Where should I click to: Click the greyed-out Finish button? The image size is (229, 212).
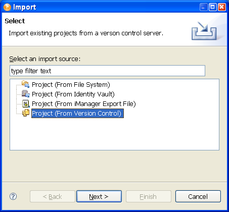pyautogui.click(x=149, y=196)
